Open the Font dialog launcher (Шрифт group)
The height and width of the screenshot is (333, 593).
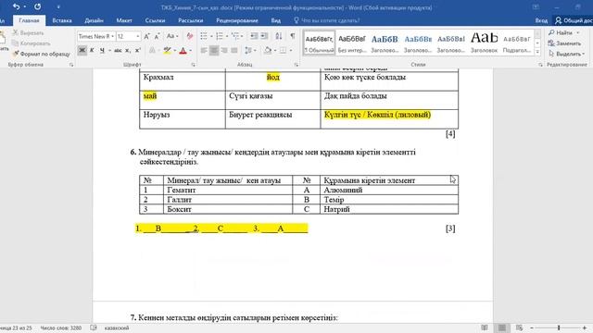[194, 65]
